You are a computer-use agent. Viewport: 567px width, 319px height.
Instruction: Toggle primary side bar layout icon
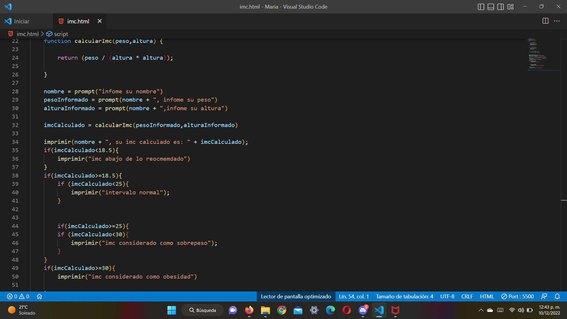pyautogui.click(x=481, y=7)
